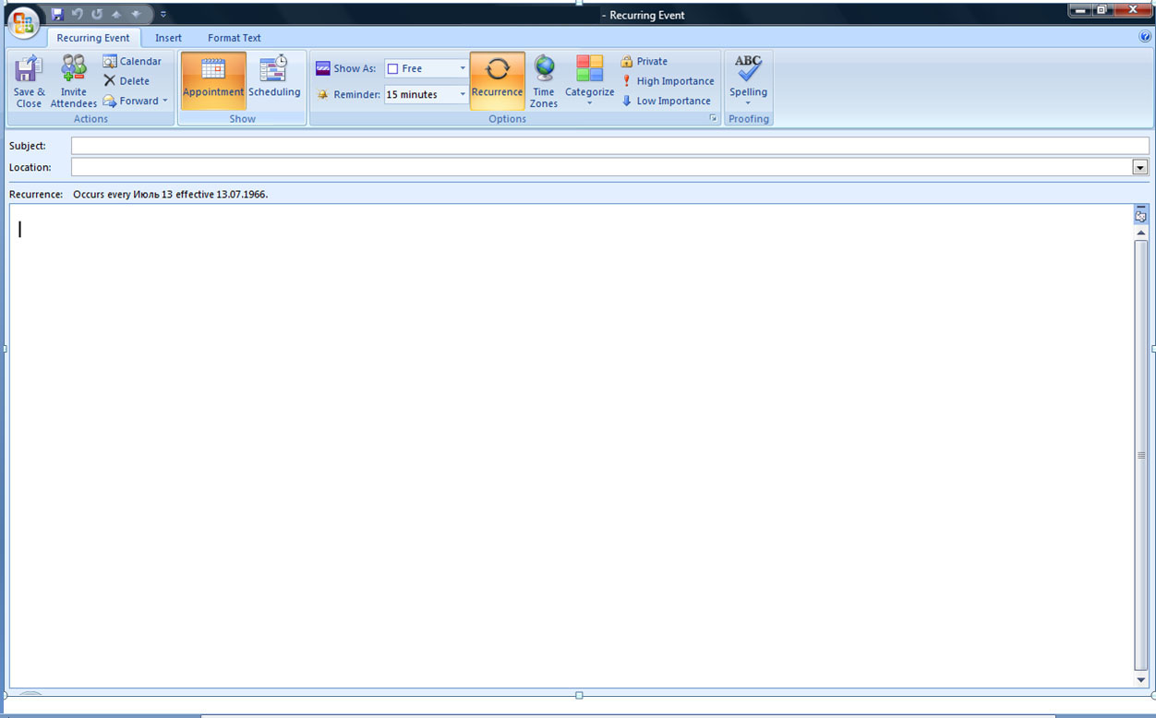The width and height of the screenshot is (1156, 718).
Task: Open the Calendar from Actions group
Action: (132, 61)
